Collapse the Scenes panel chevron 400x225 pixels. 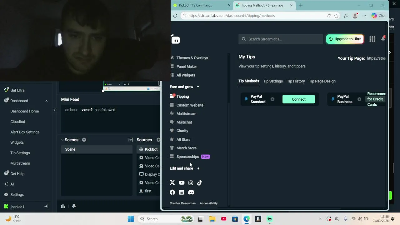coord(62,140)
